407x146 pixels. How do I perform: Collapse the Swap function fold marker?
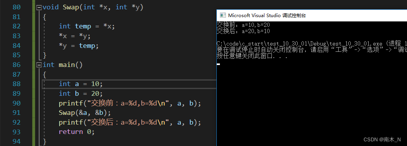click(x=39, y=7)
